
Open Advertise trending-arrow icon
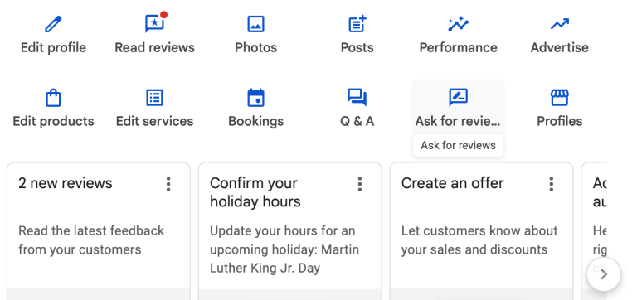[x=559, y=25]
